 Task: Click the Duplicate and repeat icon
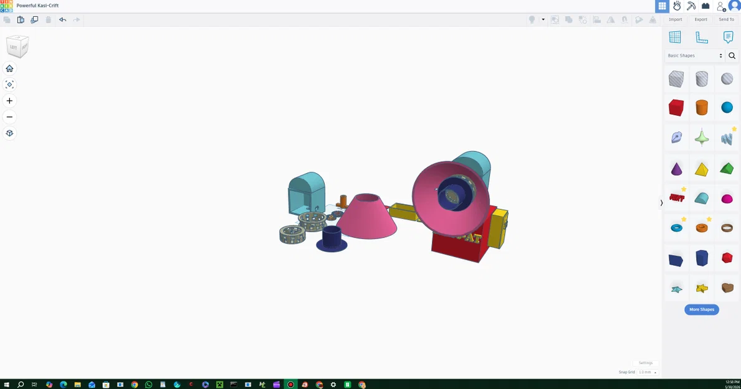pos(34,20)
